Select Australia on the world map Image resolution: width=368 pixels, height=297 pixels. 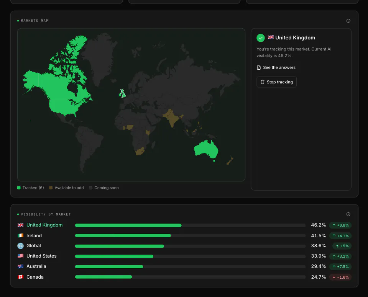[206, 150]
